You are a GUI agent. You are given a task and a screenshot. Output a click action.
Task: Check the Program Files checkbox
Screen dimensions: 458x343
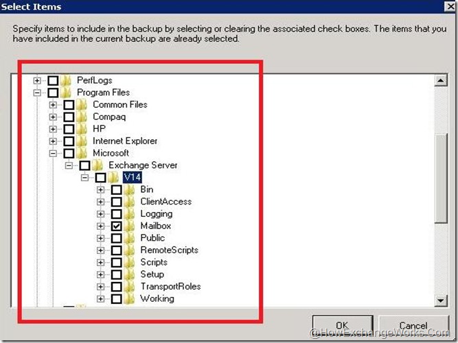click(x=53, y=93)
